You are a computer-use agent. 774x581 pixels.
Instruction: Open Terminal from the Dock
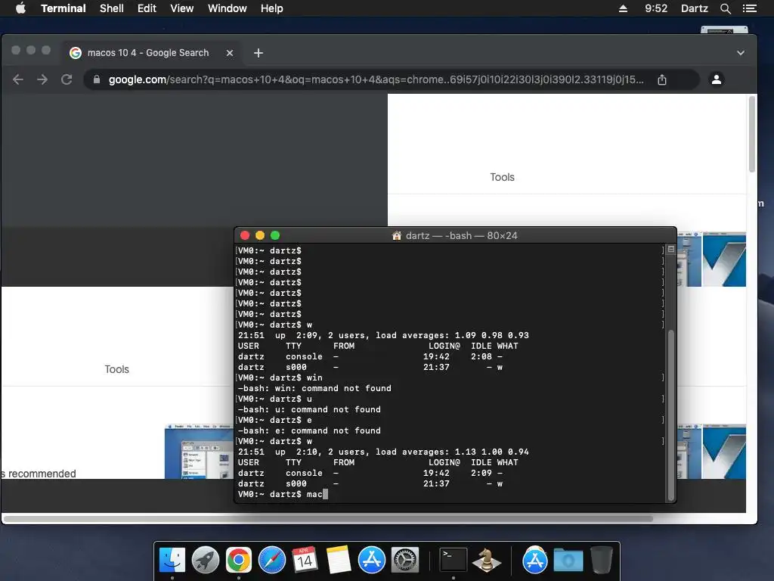(454, 561)
